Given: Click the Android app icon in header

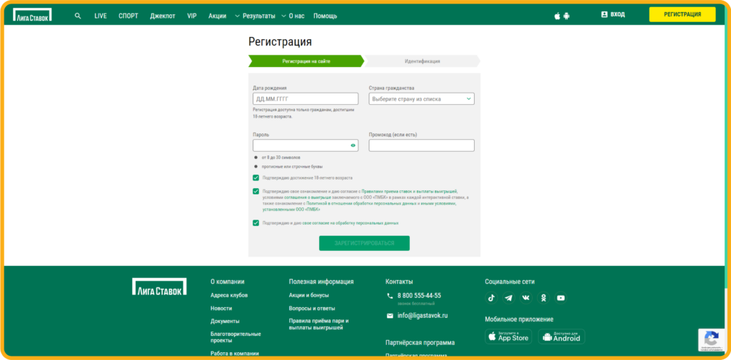Looking at the screenshot, I should [567, 16].
